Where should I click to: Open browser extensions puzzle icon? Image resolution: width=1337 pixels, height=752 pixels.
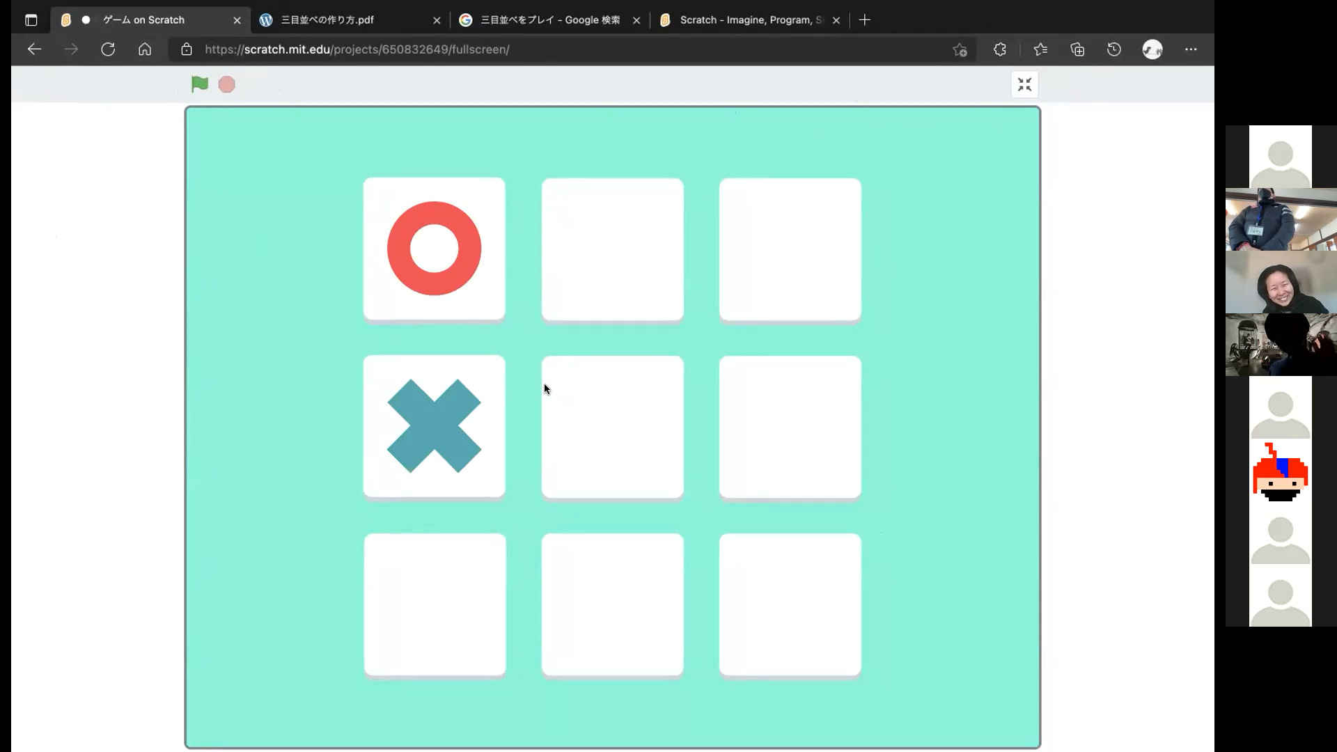coord(1000,49)
